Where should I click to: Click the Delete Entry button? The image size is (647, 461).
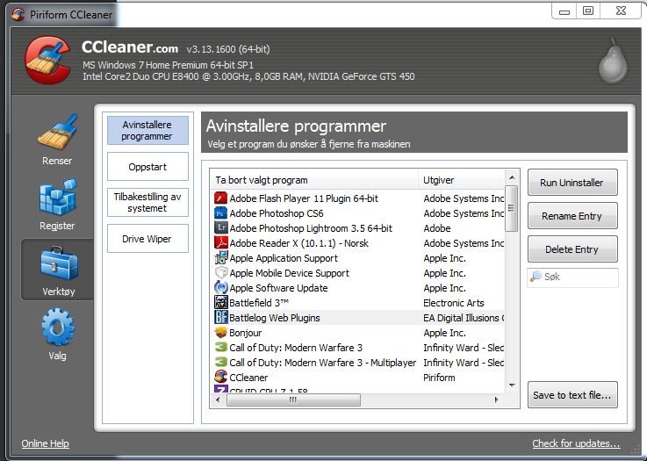[572, 249]
